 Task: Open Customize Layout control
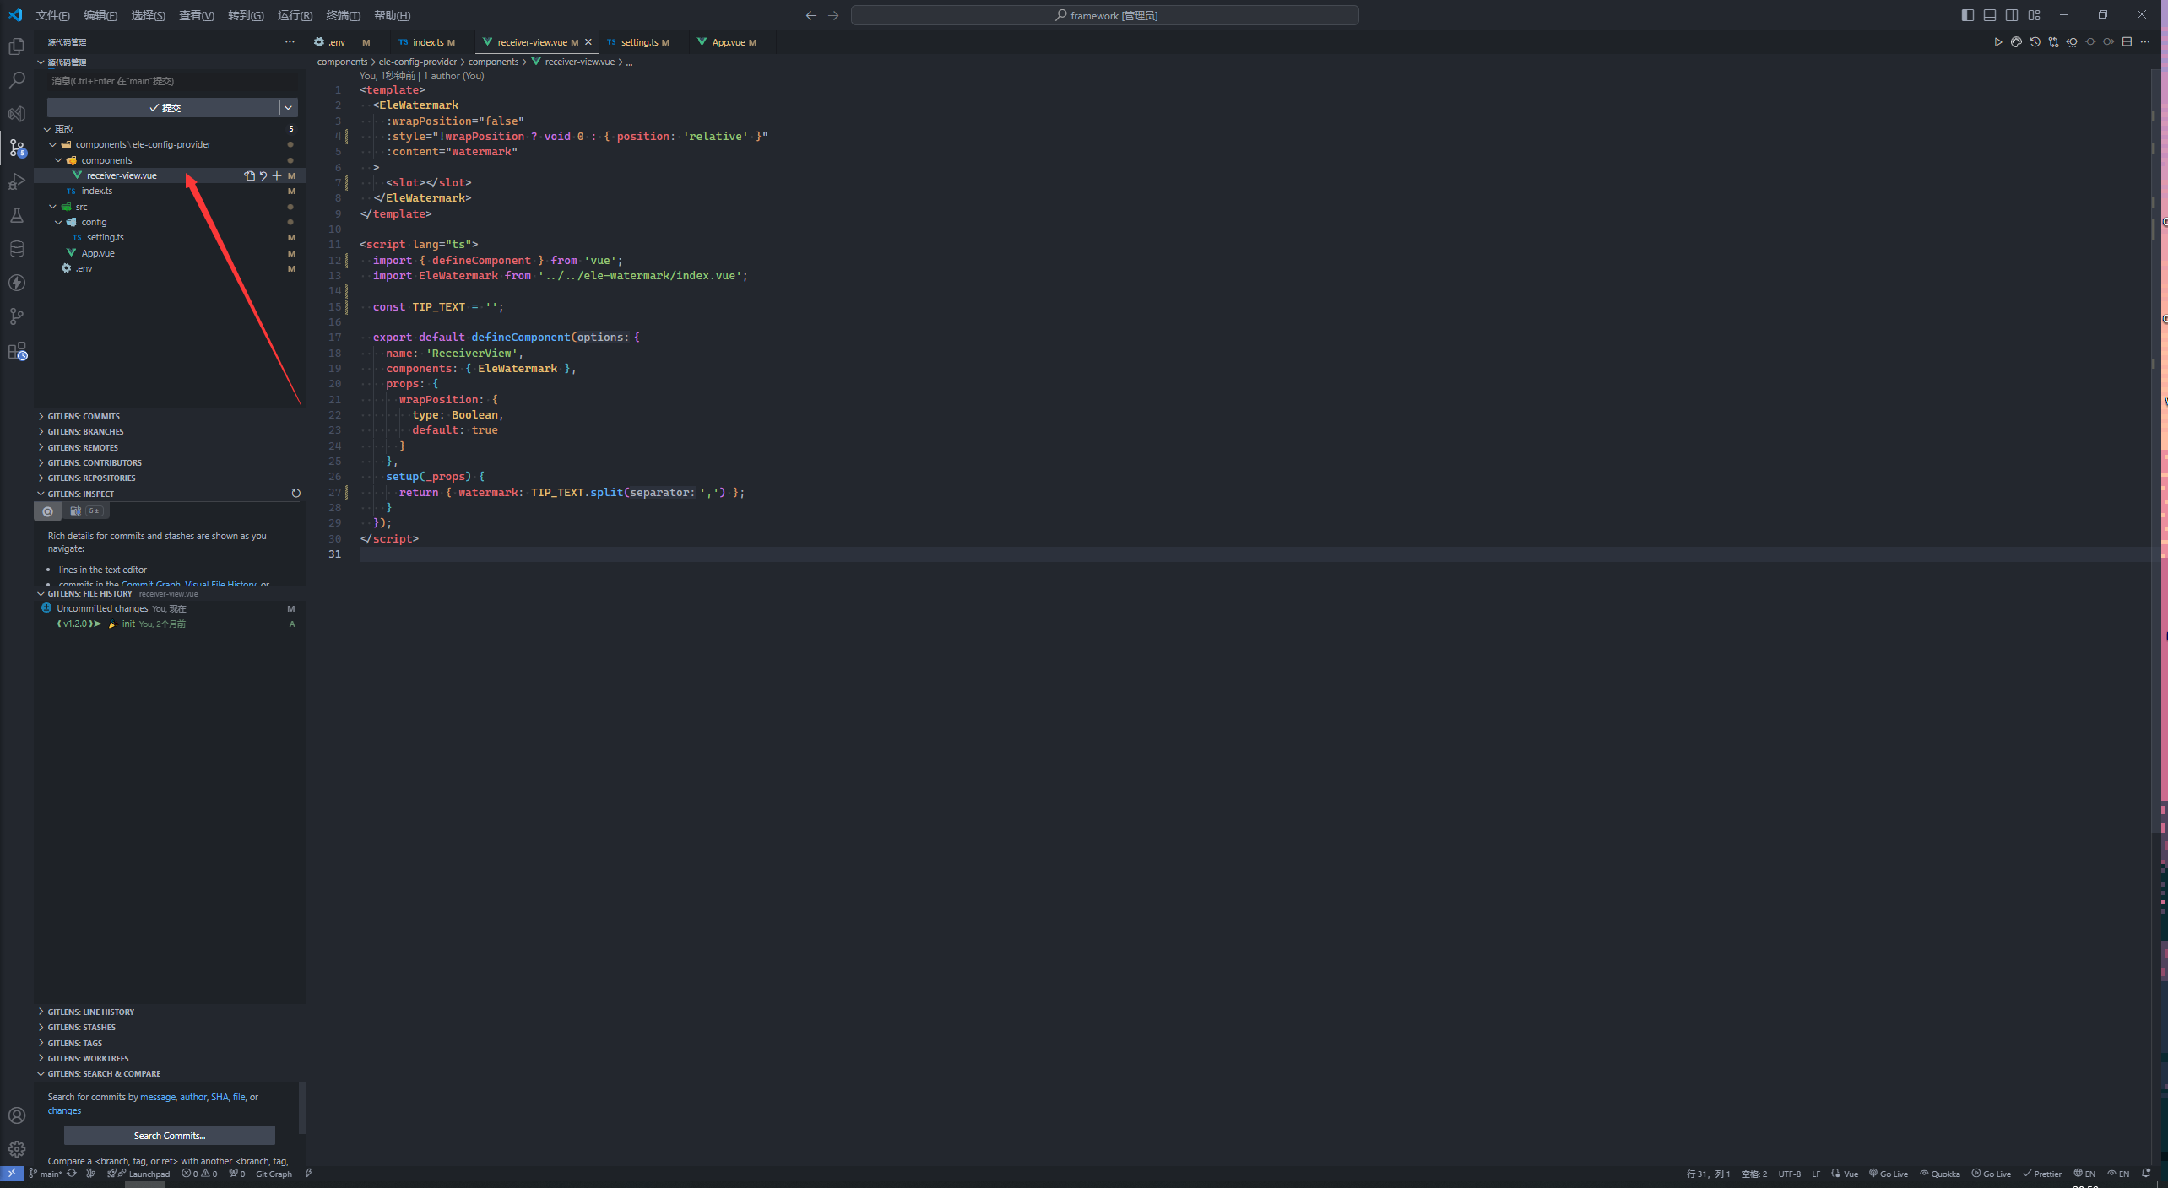coord(2034,15)
